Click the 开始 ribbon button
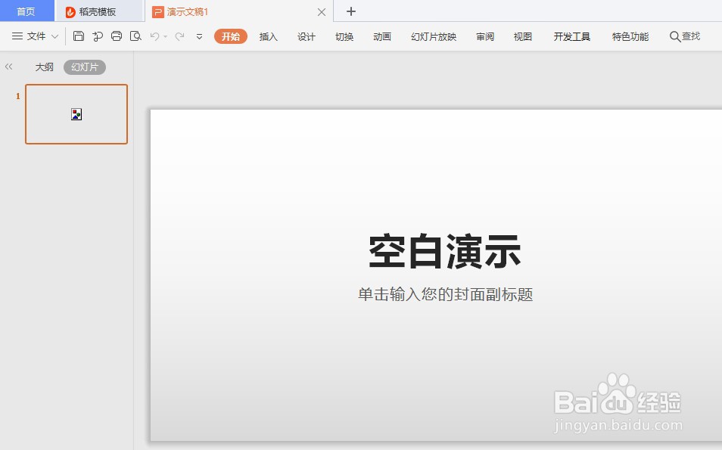This screenshot has width=722, height=450. click(x=230, y=36)
